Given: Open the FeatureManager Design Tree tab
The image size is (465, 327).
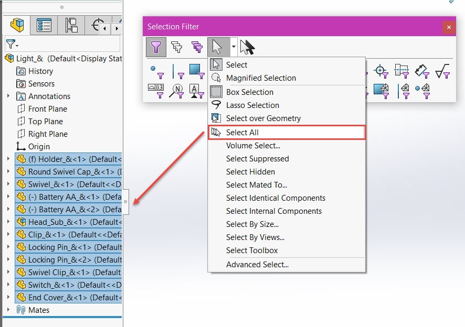Looking at the screenshot, I should [17, 25].
